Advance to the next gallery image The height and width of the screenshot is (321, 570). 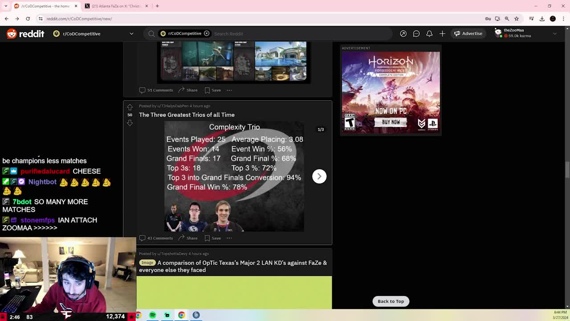319,176
